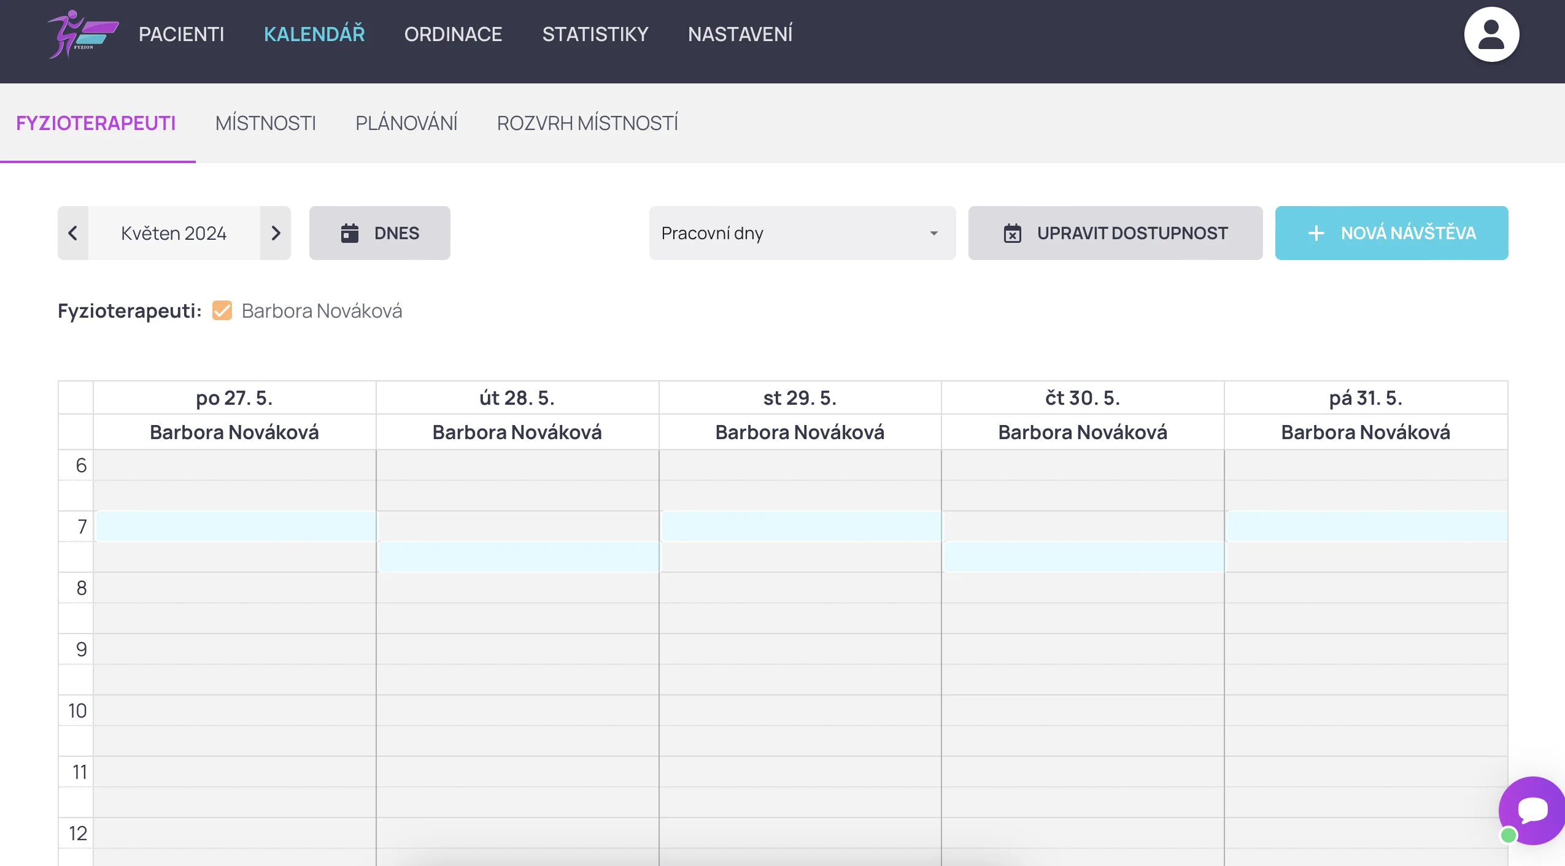Viewport: 1565px width, 866px height.
Task: Uncheck the Barbora Nováková therapist checkbox
Action: pos(222,311)
